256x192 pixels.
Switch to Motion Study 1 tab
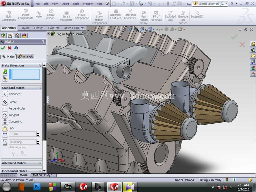pyautogui.click(x=43, y=175)
